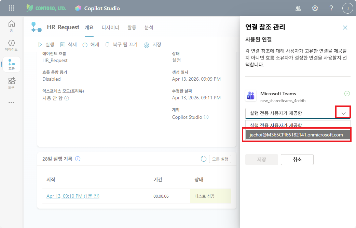Switch to the 디자이너 tab
356x228 pixels.
pyautogui.click(x=110, y=27)
